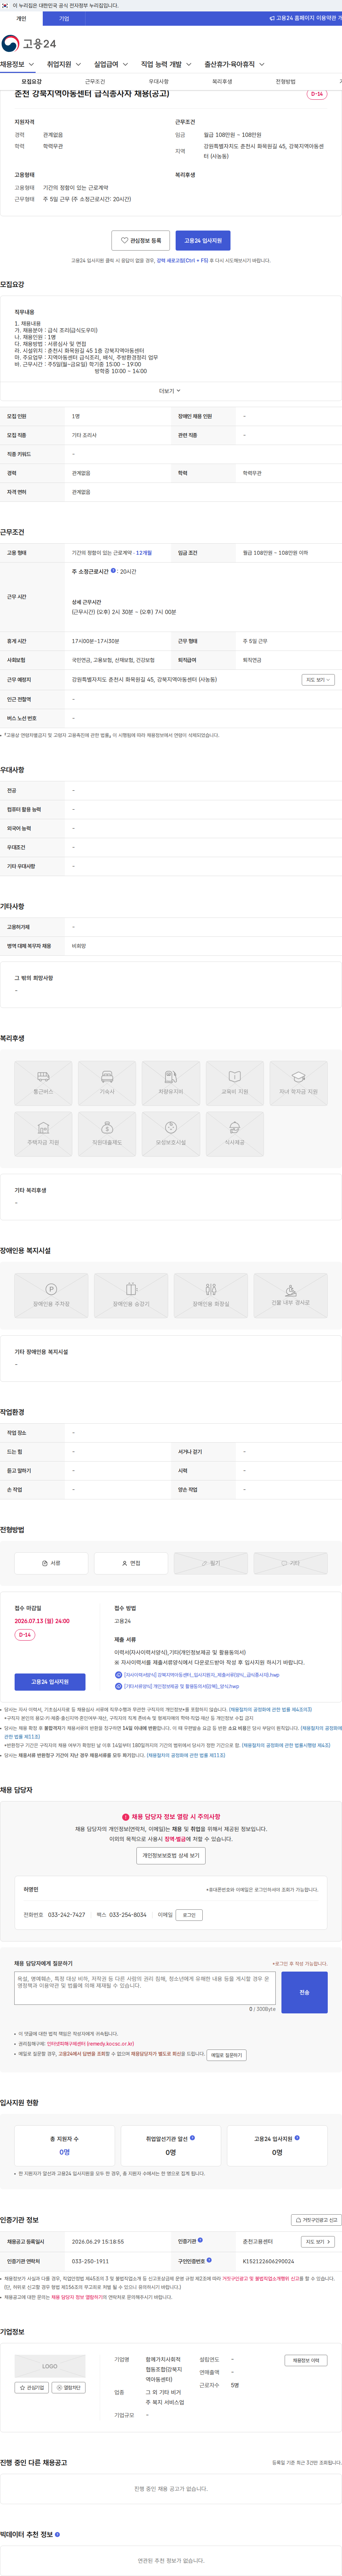
Task: Click the 메일로 질문하기 button
Action: [x=226, y=2055]
